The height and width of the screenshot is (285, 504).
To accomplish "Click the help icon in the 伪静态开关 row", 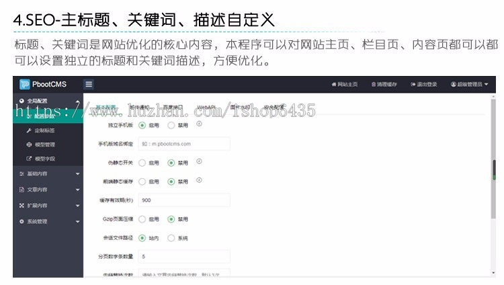I will (200, 161).
